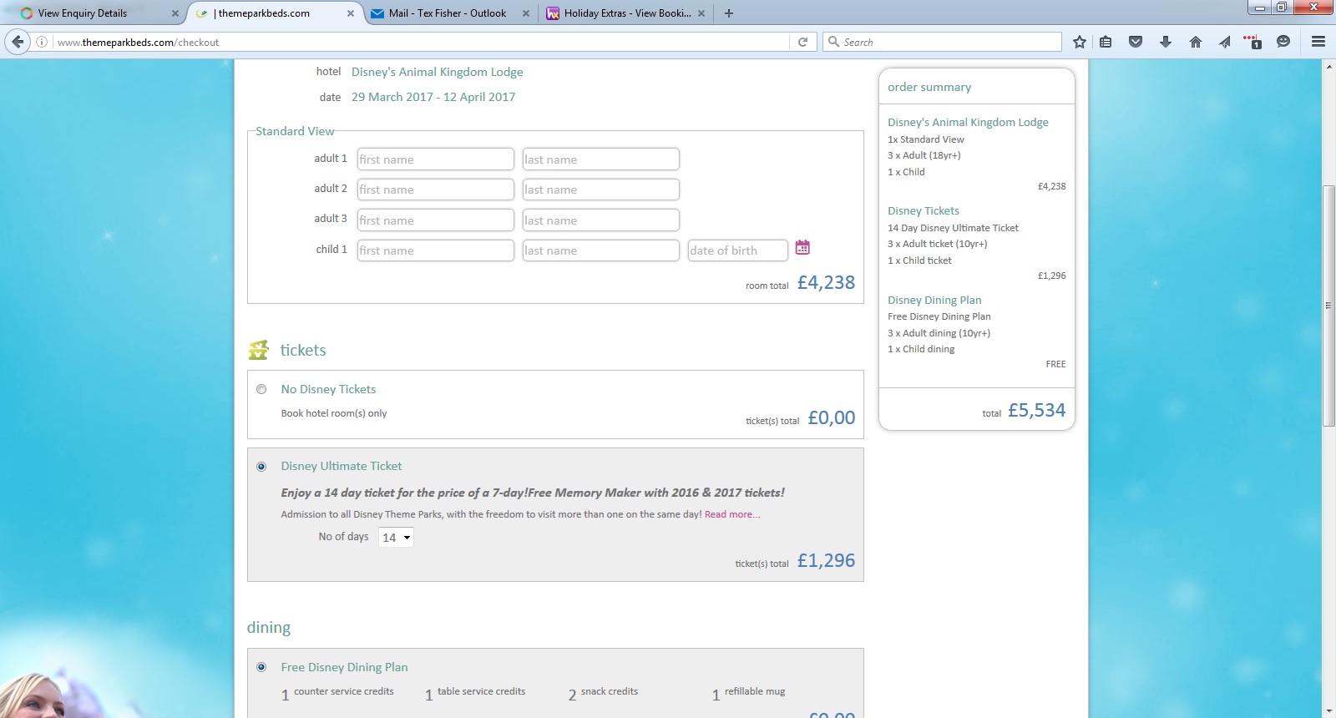
Task: Click the Disney Ultimate Ticket label
Action: pyautogui.click(x=341, y=466)
